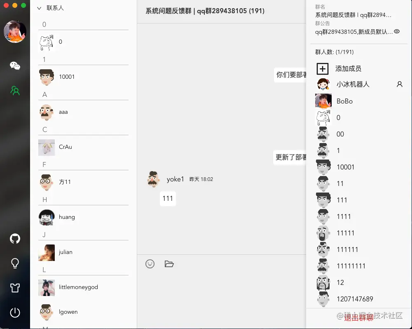Click the folder file upload icon

(x=169, y=264)
